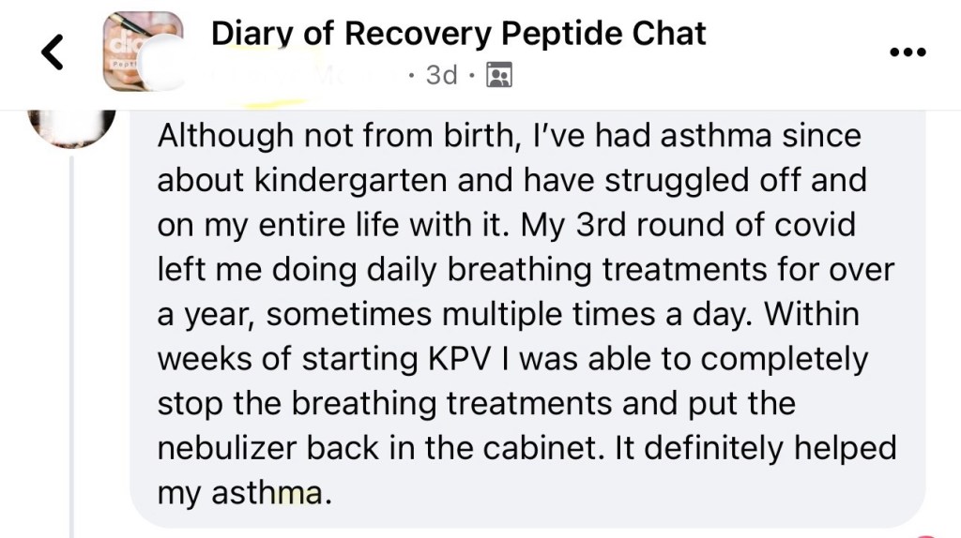Image resolution: width=961 pixels, height=538 pixels.
Task: Click the group audience icon beside 3d
Action: (499, 76)
